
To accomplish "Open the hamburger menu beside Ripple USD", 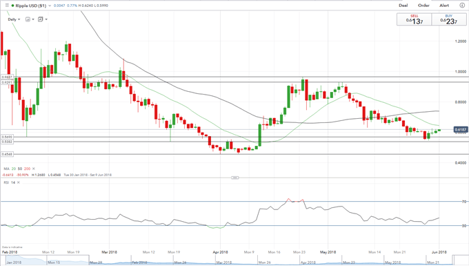I will tap(7, 6).
